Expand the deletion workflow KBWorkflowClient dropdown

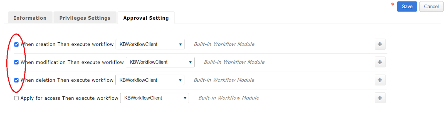pyautogui.click(x=150, y=80)
